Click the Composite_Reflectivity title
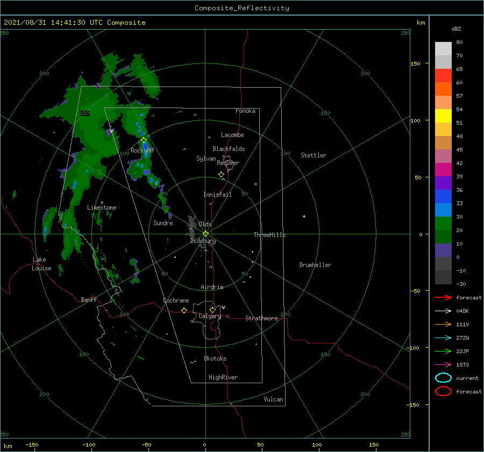 [241, 8]
